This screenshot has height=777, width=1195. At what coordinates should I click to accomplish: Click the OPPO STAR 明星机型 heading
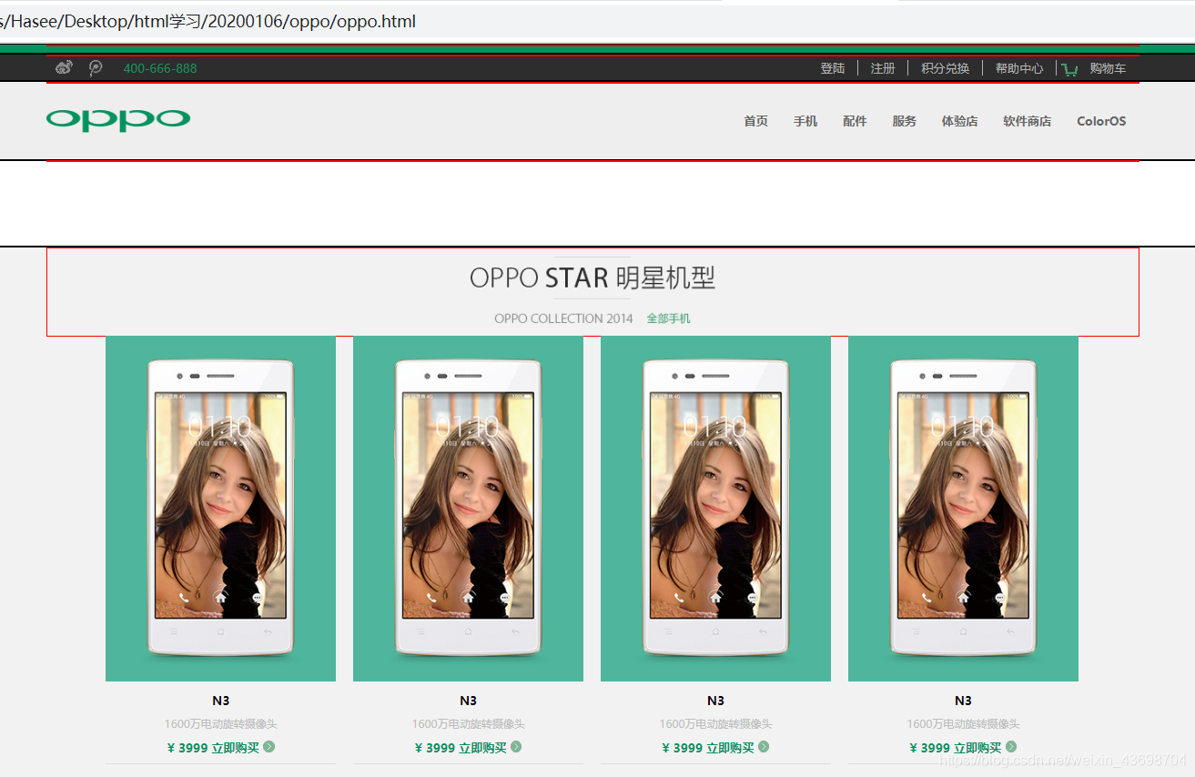592,277
